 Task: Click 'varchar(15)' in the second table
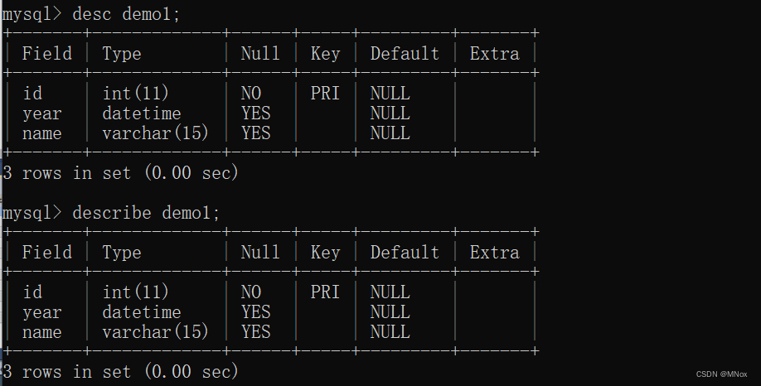(x=155, y=331)
